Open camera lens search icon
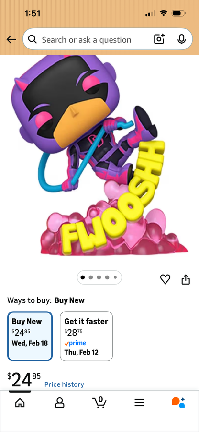 [x=159, y=39]
